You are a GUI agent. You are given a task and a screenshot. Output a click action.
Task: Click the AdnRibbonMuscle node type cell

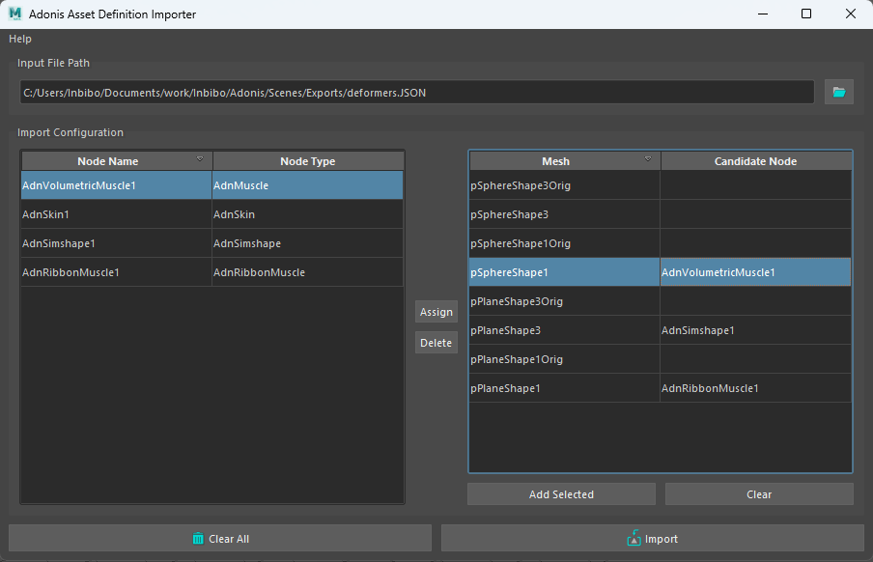pyautogui.click(x=308, y=272)
